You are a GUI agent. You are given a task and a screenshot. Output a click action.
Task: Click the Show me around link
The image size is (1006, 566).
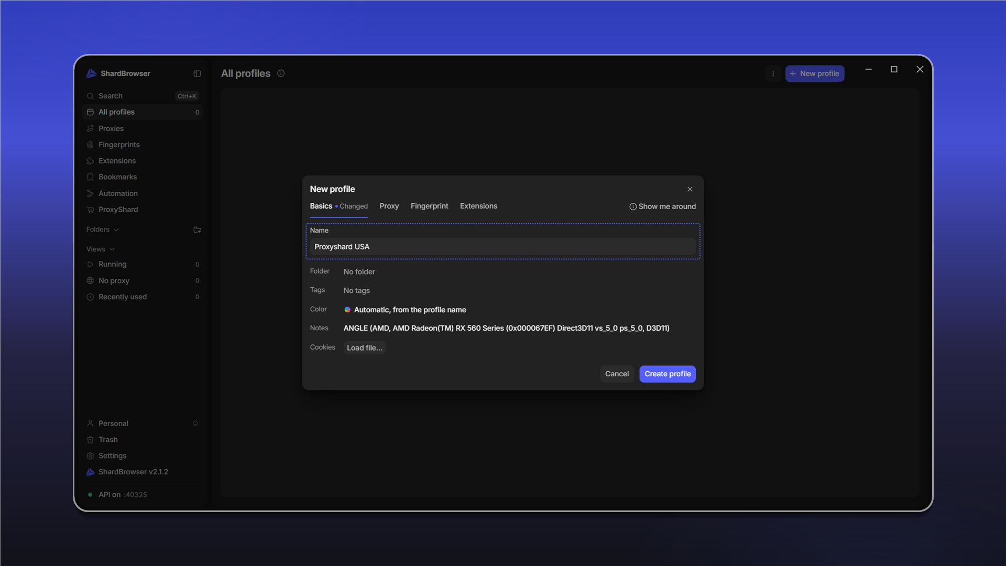[662, 206]
